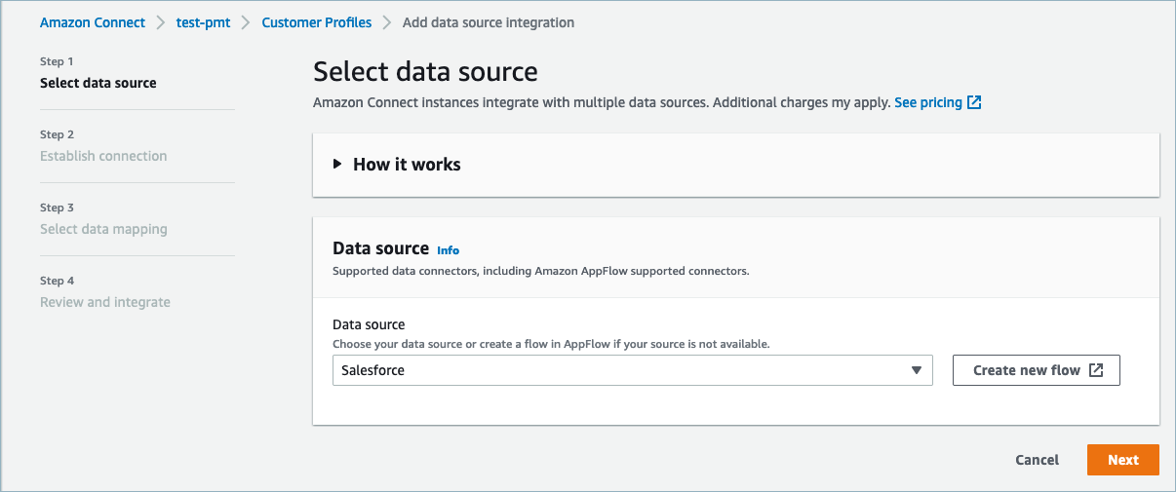Select Step 1 Select data source
Image resolution: width=1176 pixels, height=492 pixels.
pyautogui.click(x=98, y=83)
